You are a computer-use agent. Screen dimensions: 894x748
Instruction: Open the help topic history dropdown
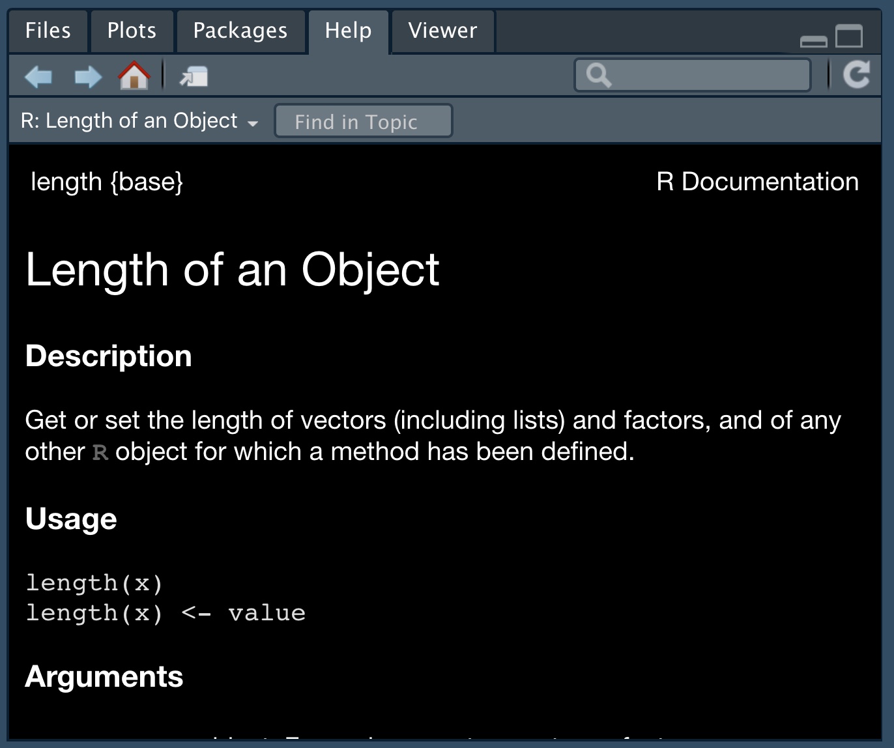point(253,121)
